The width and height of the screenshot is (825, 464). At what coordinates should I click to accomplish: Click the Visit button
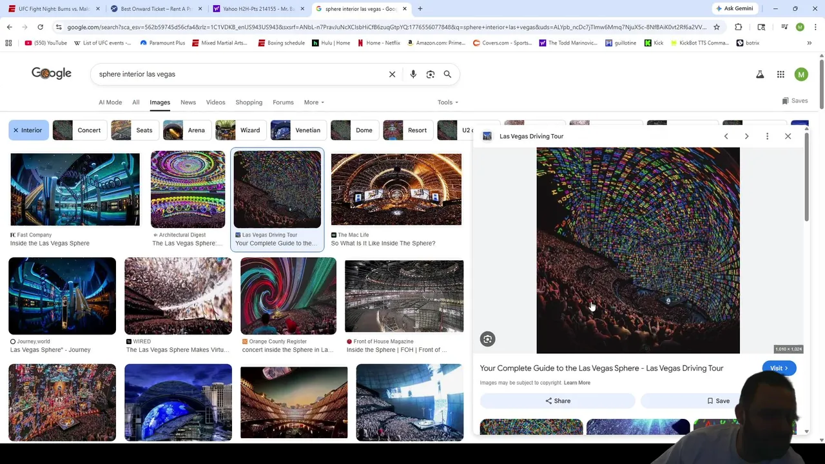779,368
